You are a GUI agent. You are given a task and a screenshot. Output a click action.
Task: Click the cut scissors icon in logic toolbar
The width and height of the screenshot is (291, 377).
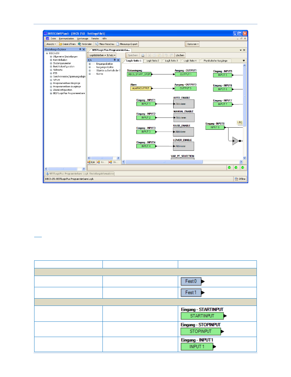coord(149,55)
